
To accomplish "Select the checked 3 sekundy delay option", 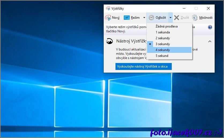I will 163,44.
